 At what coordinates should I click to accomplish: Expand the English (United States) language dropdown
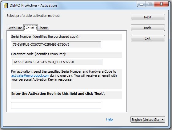[x=148, y=120]
